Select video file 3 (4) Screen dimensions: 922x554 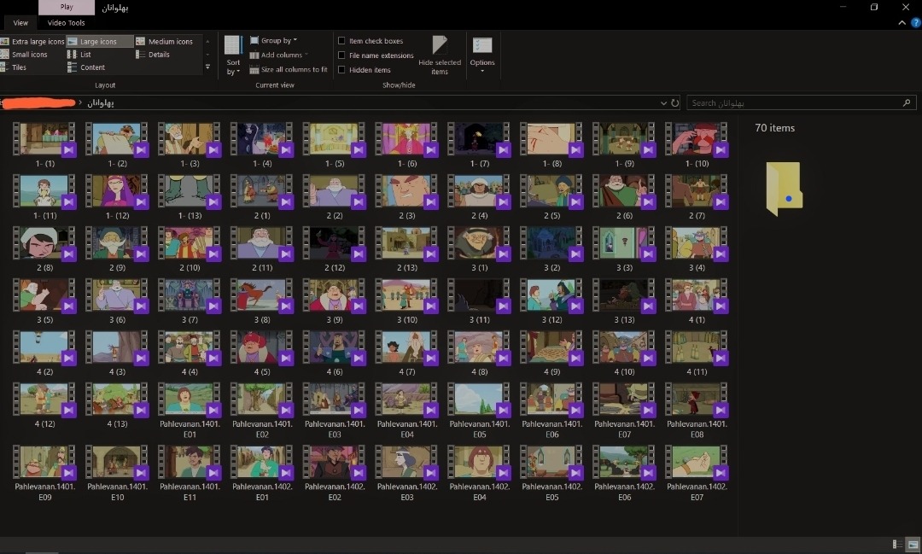[x=697, y=248]
